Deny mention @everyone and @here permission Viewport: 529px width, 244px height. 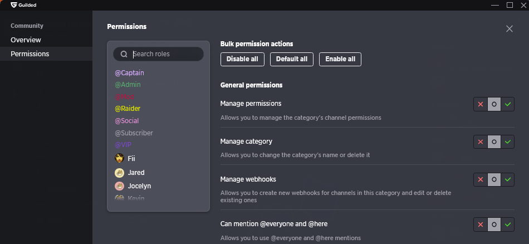[481, 225]
